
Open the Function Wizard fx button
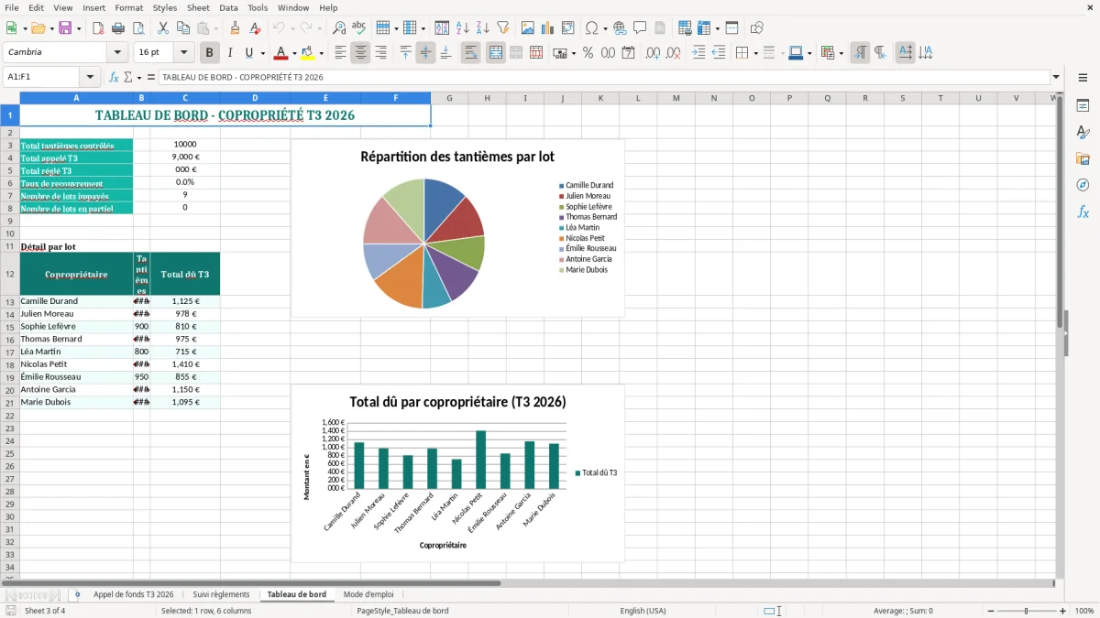115,78
